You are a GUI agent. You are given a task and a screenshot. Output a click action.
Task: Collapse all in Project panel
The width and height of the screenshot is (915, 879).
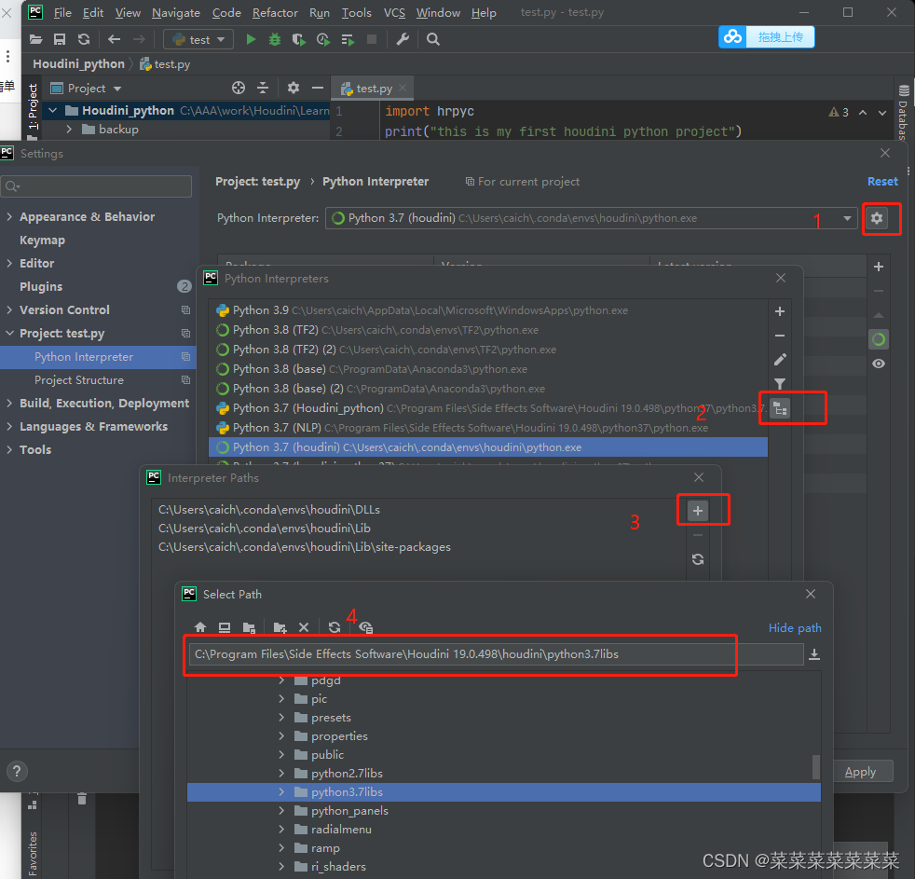point(263,89)
